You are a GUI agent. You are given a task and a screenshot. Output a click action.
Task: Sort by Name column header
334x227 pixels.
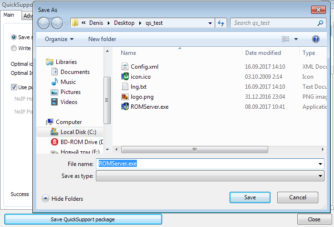[128, 53]
